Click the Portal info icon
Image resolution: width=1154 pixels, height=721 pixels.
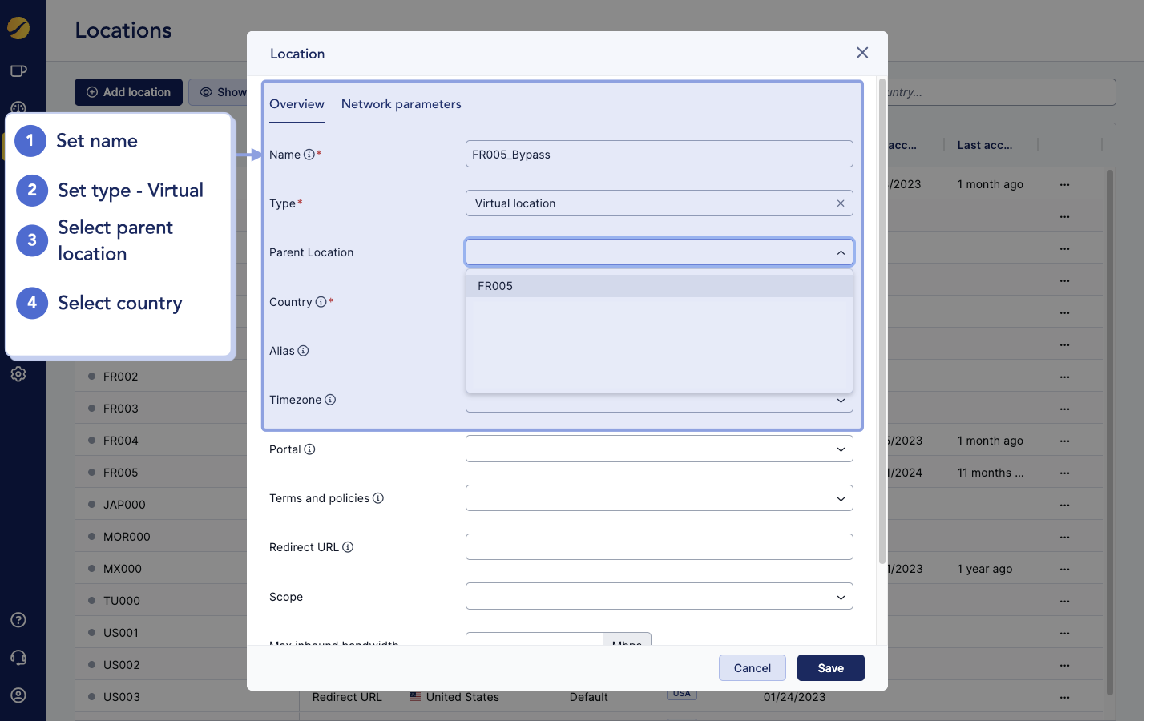coord(309,449)
